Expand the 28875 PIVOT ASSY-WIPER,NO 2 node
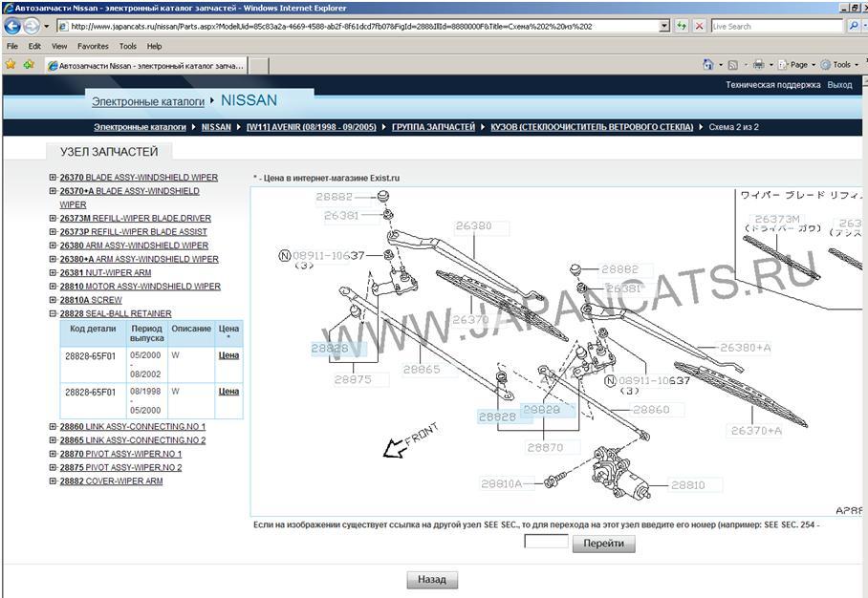Screen dimensions: 868x598 click(x=53, y=467)
